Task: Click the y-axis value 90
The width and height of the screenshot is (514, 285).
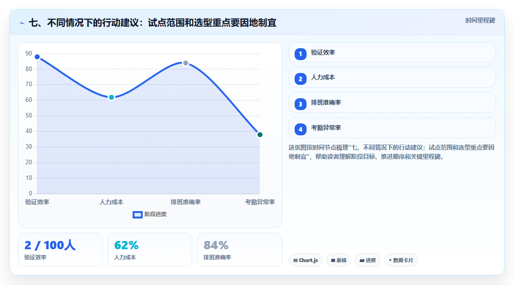Action: pos(29,53)
